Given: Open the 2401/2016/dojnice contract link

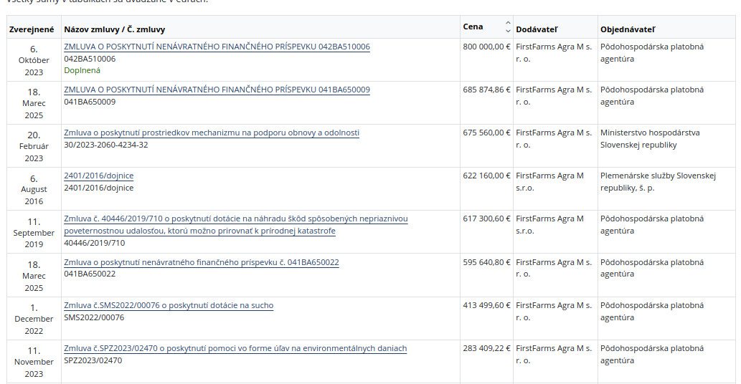Looking at the screenshot, I should pyautogui.click(x=98, y=176).
